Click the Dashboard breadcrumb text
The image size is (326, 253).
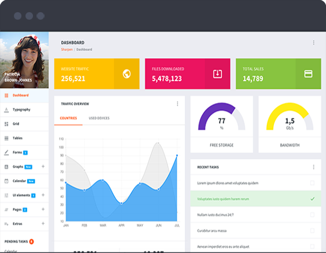(84, 49)
